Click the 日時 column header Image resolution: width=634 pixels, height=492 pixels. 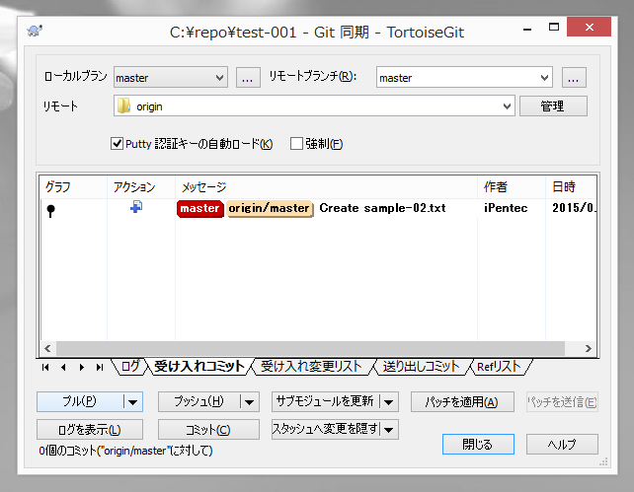pyautogui.click(x=571, y=187)
